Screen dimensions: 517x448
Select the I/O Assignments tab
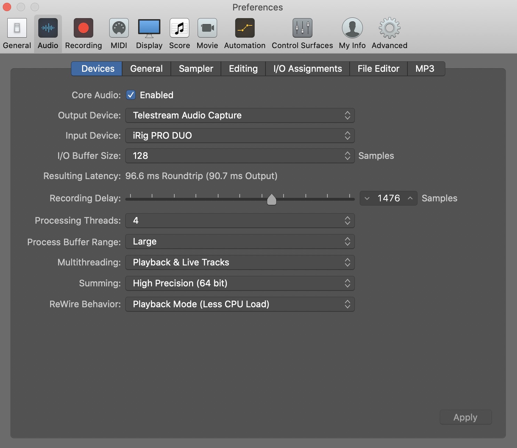click(308, 69)
